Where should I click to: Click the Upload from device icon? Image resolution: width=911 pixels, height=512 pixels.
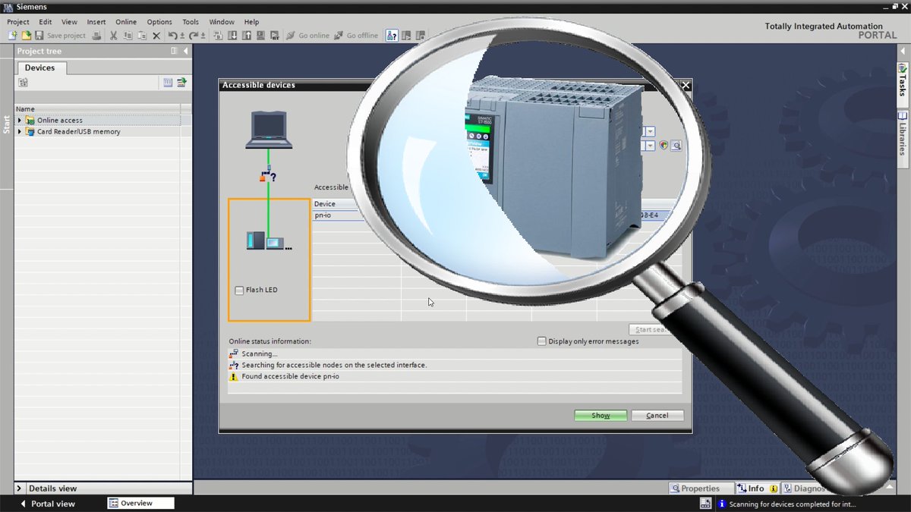pyautogui.click(x=247, y=36)
